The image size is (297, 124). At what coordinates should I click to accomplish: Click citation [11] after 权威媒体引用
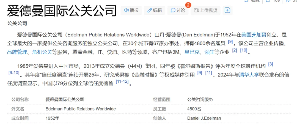click(208, 73)
